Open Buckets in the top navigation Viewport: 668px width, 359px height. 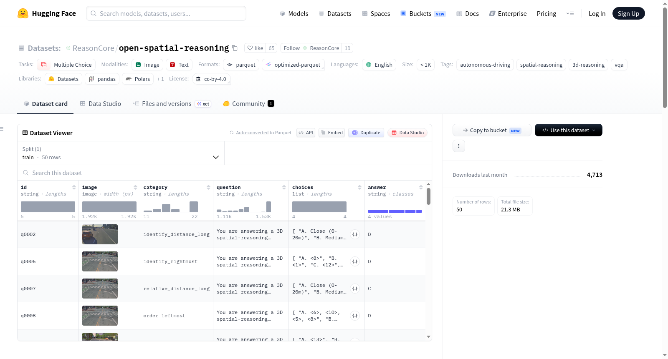click(x=423, y=13)
